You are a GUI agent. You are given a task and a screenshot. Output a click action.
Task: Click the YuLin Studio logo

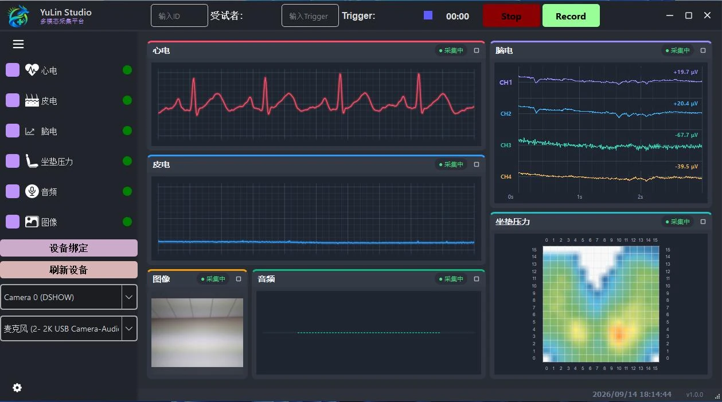(18, 16)
